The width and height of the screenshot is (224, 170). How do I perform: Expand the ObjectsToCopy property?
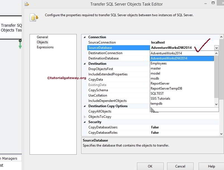click(x=85, y=117)
